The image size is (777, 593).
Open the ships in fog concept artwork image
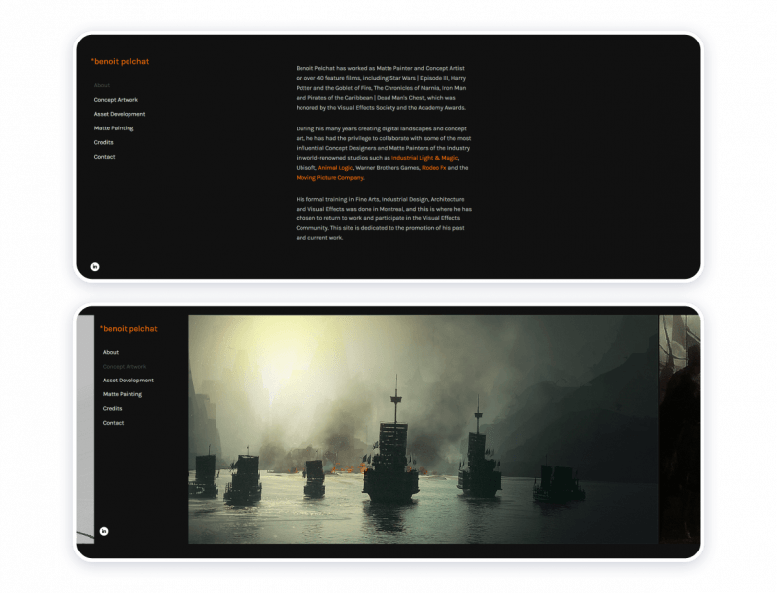point(423,429)
